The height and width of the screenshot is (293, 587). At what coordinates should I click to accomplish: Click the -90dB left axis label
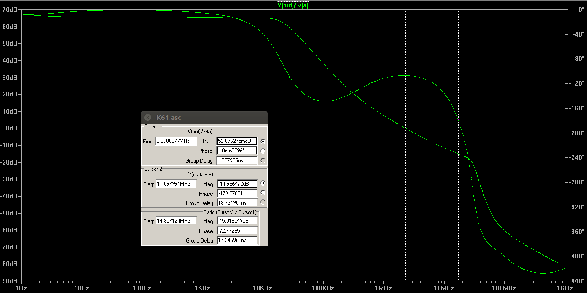[x=9, y=280]
